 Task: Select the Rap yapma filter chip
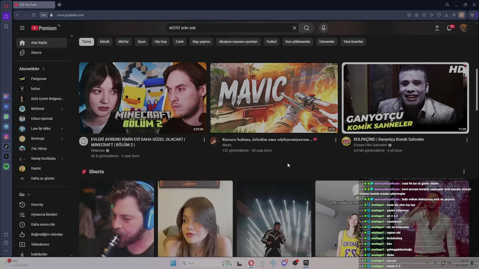click(201, 42)
